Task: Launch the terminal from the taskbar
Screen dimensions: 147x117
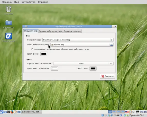Action: pyautogui.click(x=8, y=112)
